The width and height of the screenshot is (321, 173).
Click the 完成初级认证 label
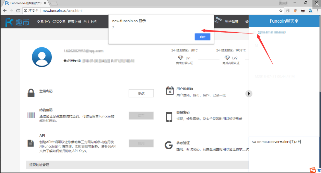coord(185,63)
